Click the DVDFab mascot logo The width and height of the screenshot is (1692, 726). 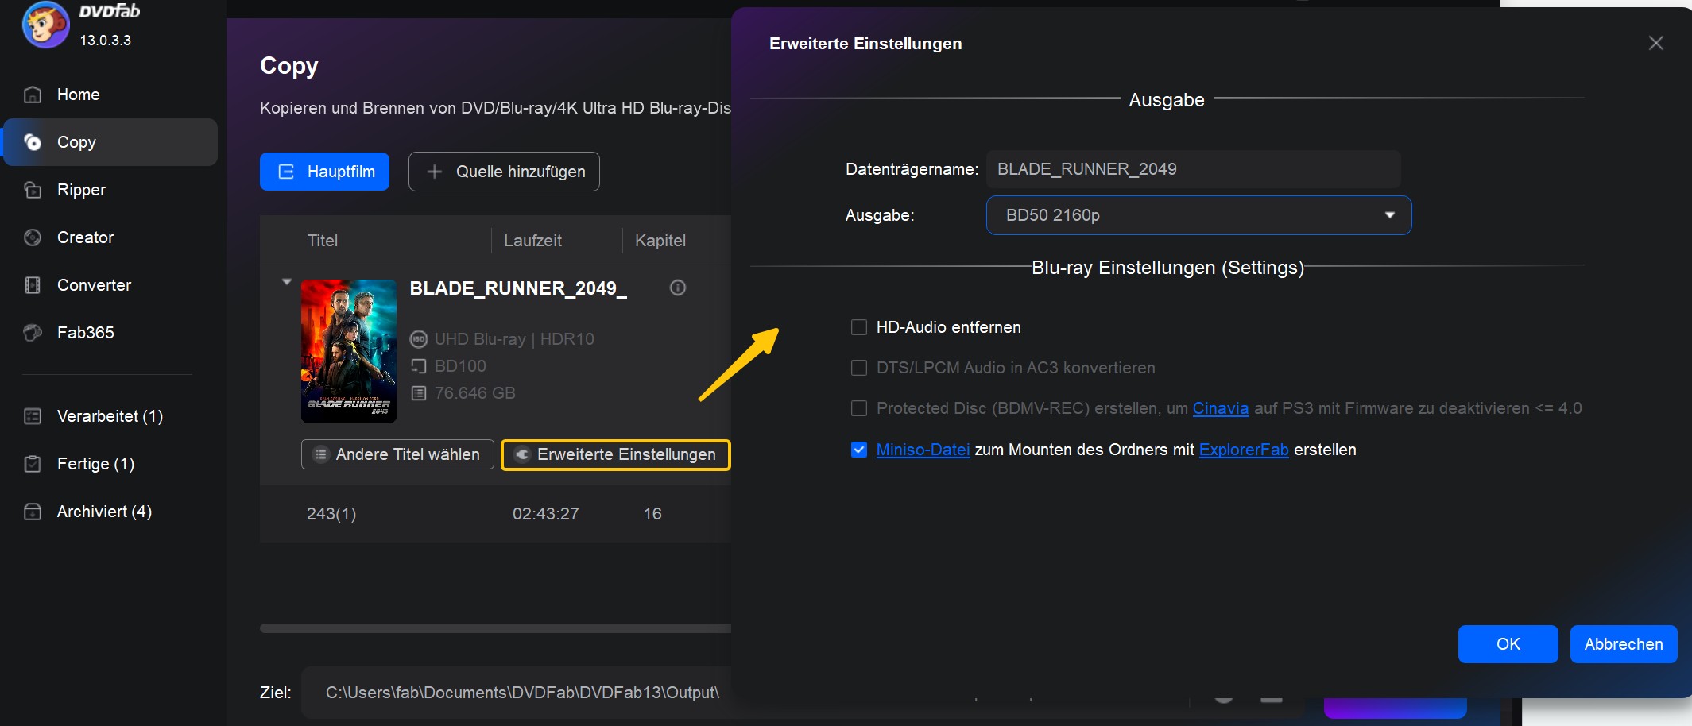point(45,24)
